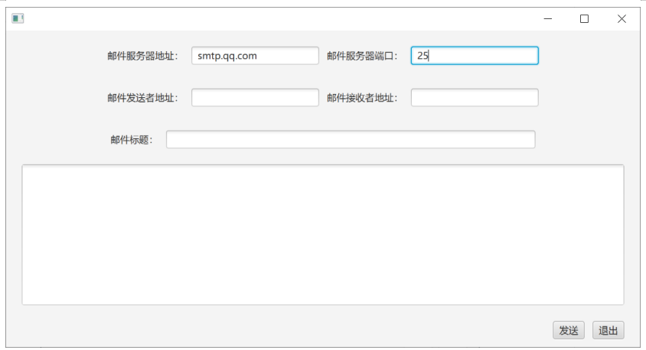The image size is (646, 350).
Task: Click into the 邮件接收者地址 input box
Action: (475, 98)
